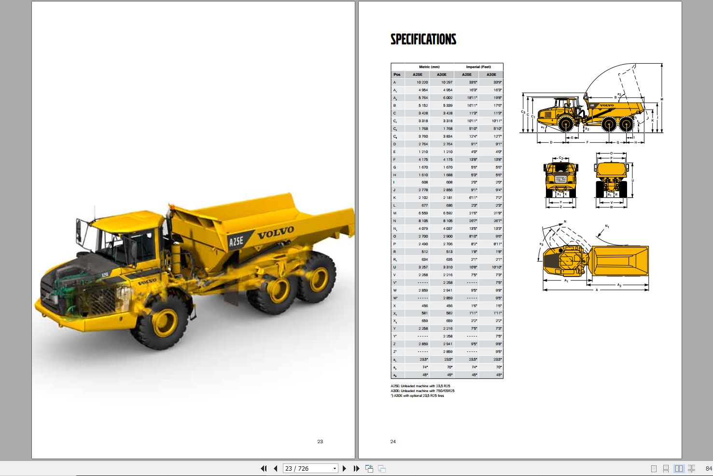Click the Imperial (Feet) table header
Image resolution: width=713 pixels, height=476 pixels.
tap(478, 67)
